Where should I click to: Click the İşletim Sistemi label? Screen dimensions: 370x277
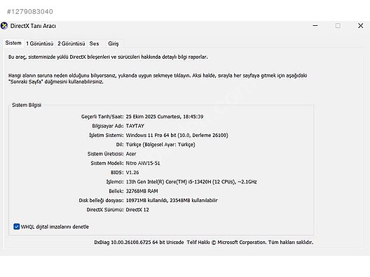click(x=107, y=135)
